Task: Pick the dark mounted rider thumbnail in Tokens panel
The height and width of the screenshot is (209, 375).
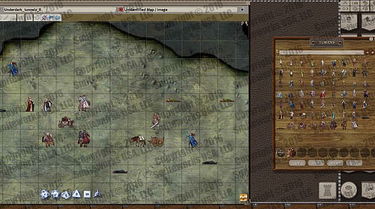Action: click(x=333, y=124)
